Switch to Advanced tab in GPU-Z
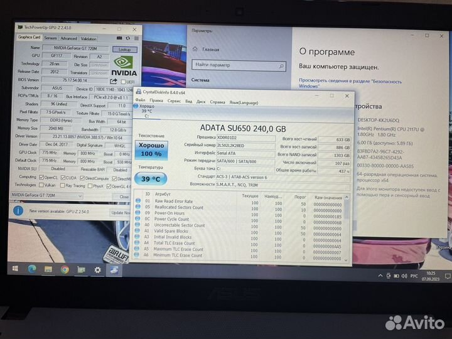This screenshot has width=452, height=339. click(x=68, y=38)
